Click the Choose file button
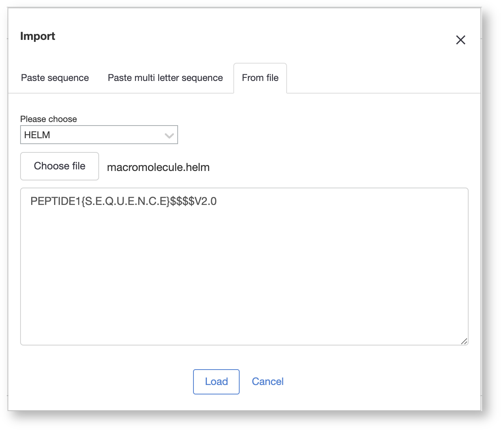This screenshot has height=430, width=501. [x=59, y=166]
